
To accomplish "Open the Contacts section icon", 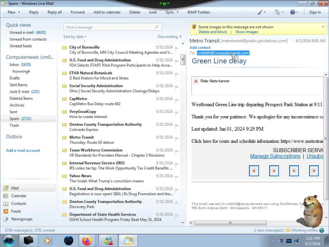I will pos(6,204).
